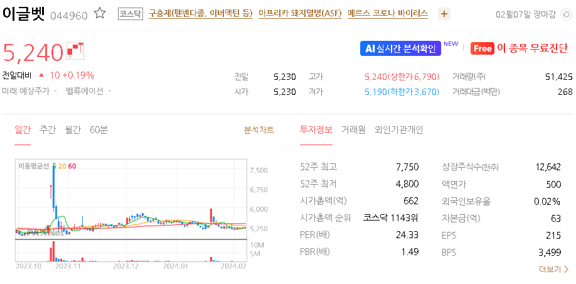The width and height of the screenshot is (576, 284).
Task: Click the 자본금(억) value 63
Action: click(x=556, y=218)
